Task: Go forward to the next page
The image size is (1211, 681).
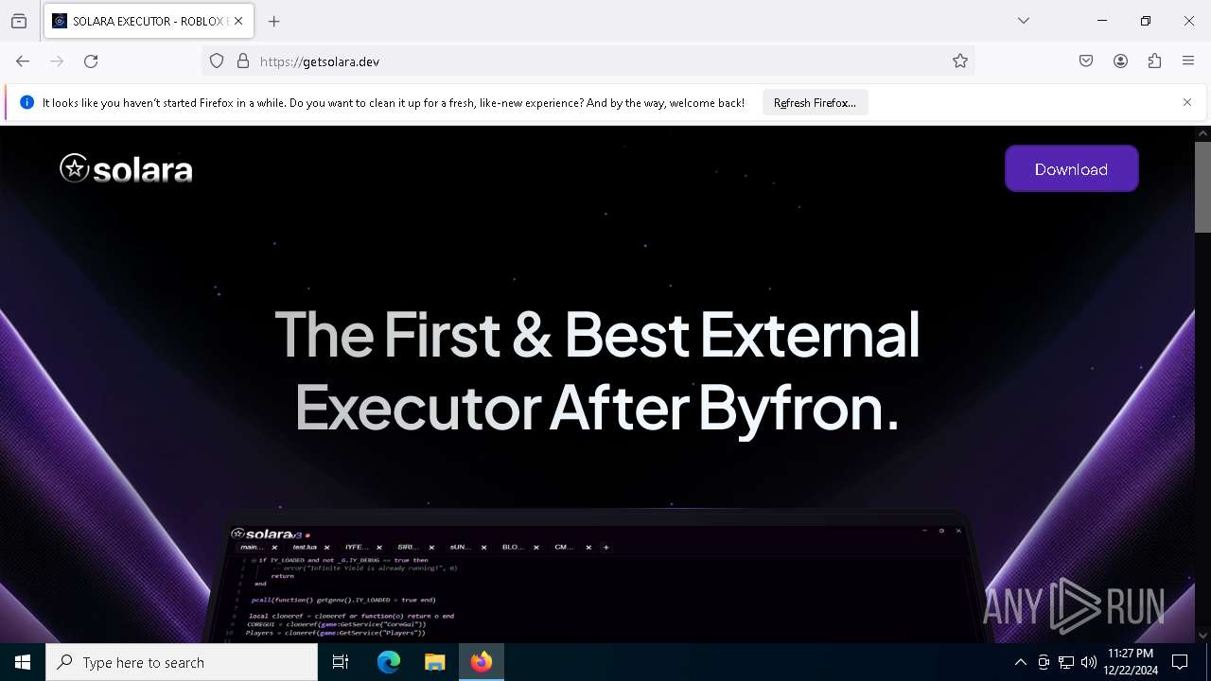Action: click(x=57, y=61)
